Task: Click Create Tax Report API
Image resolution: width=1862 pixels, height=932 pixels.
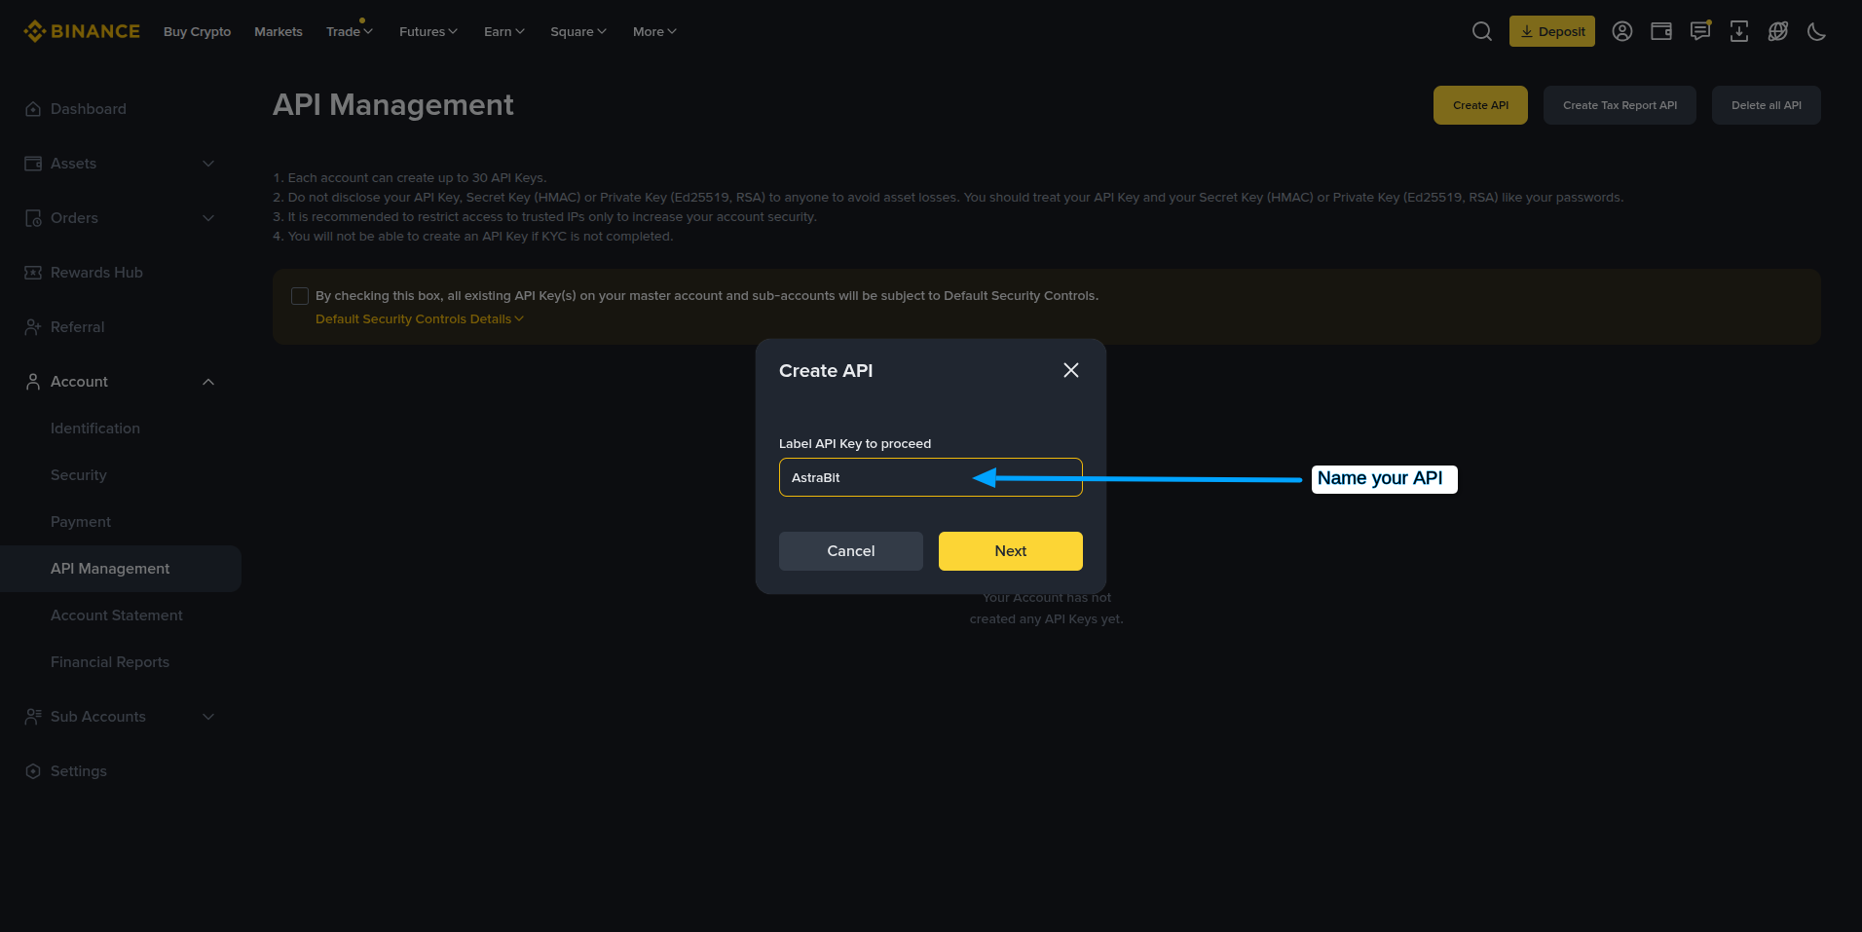Action: [1620, 105]
